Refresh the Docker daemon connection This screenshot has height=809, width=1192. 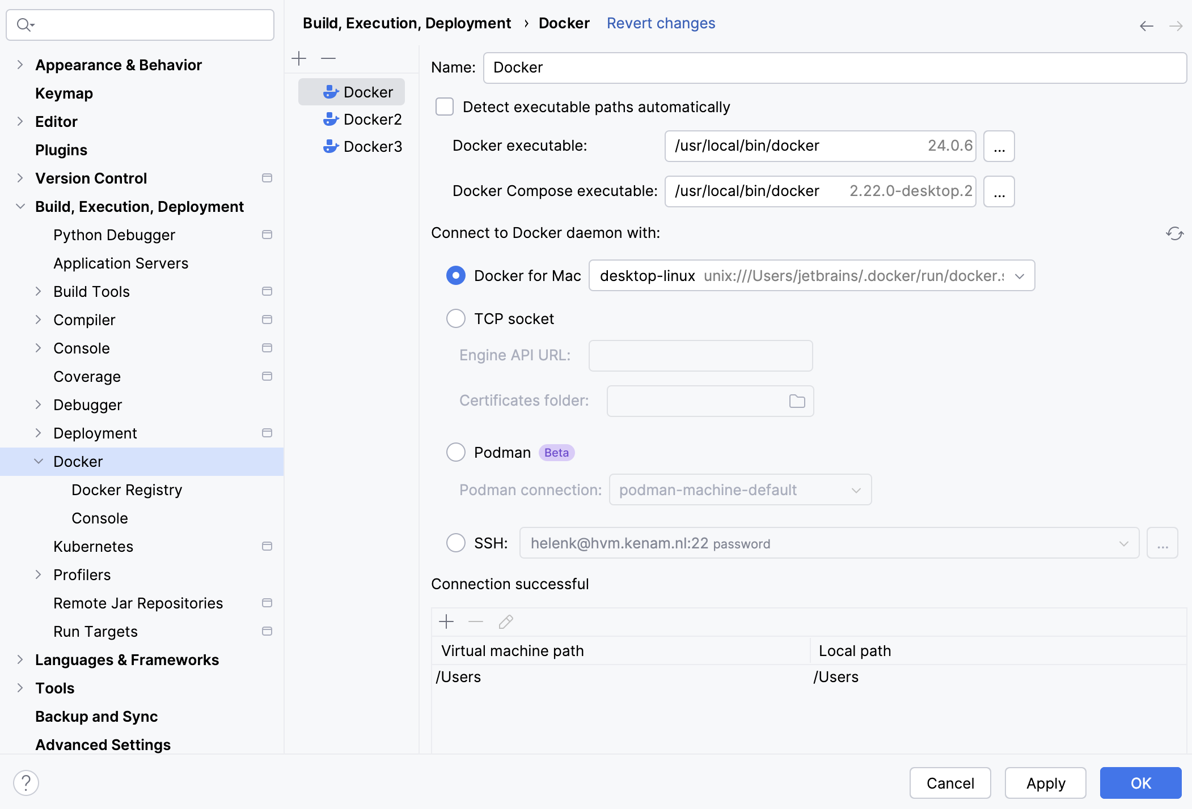tap(1175, 233)
